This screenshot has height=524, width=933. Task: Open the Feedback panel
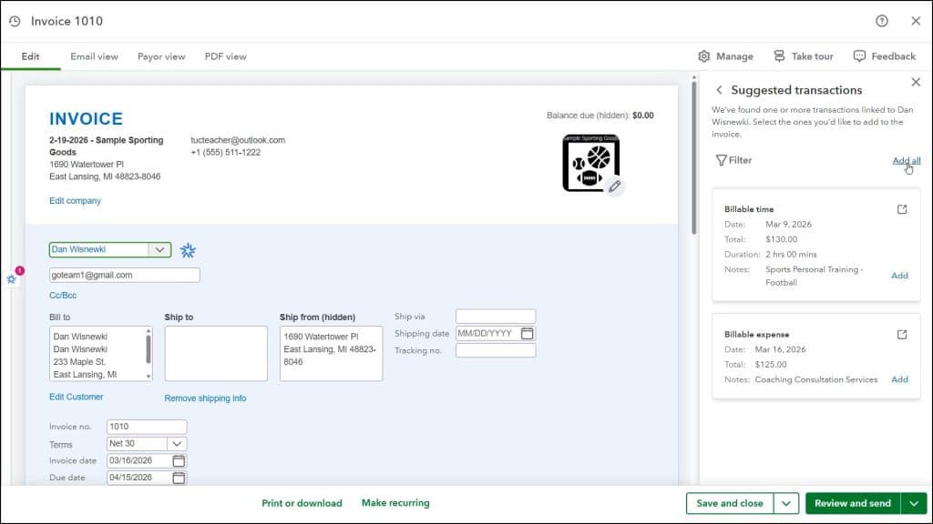[859, 55]
